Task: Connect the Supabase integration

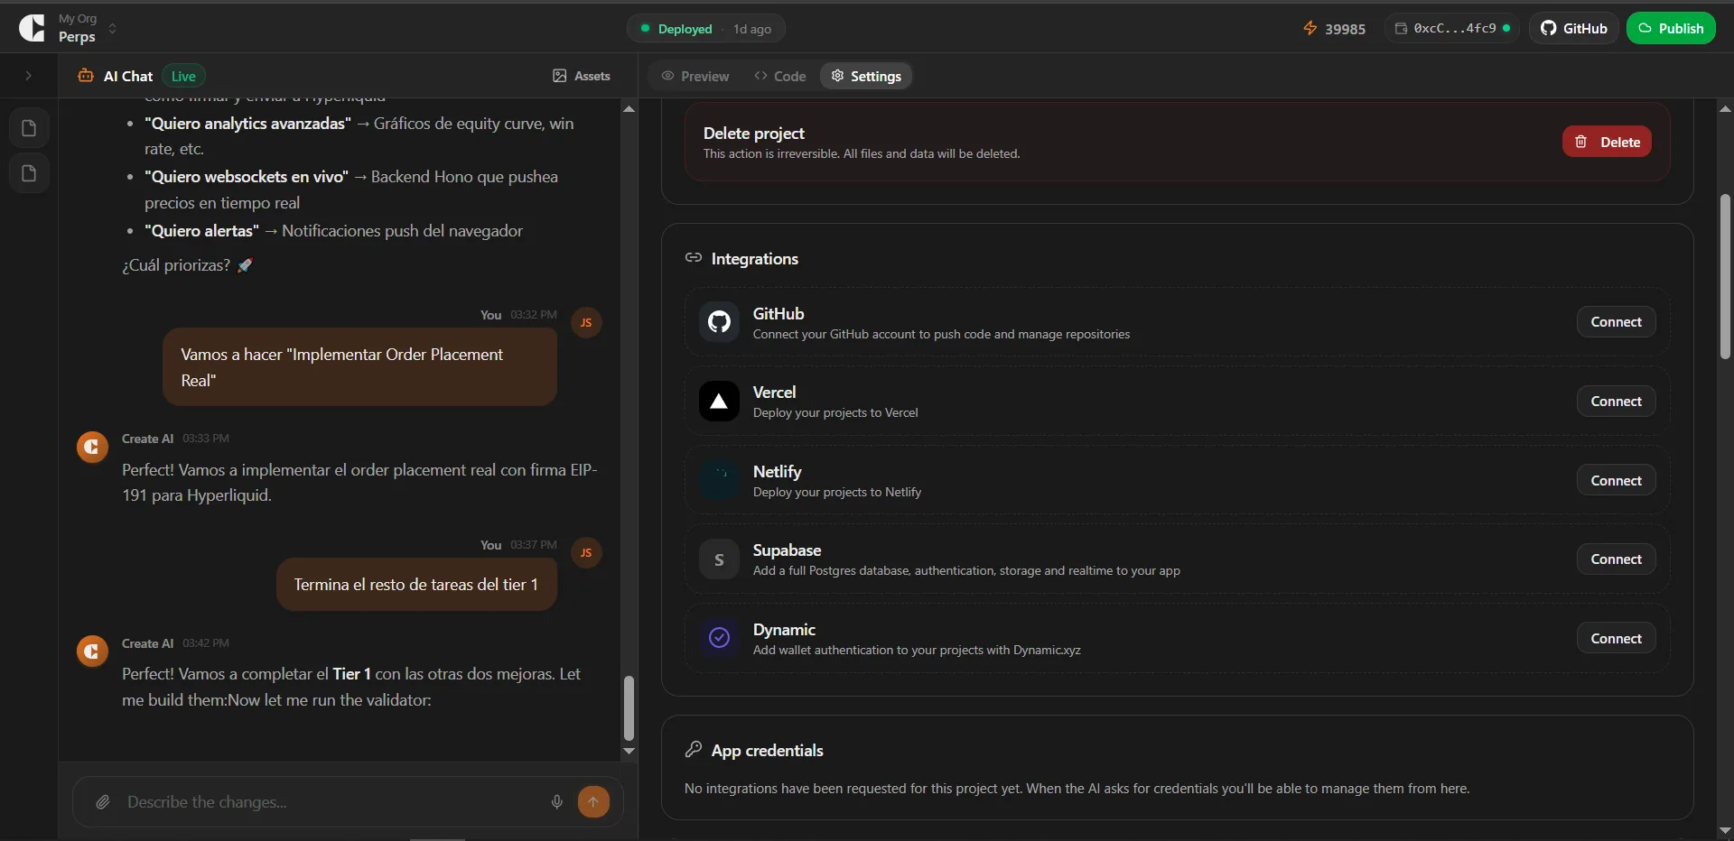Action: point(1616,559)
